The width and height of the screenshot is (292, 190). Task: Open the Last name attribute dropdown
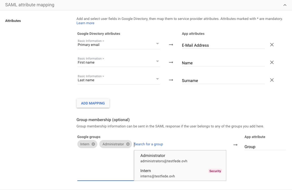pos(158,79)
